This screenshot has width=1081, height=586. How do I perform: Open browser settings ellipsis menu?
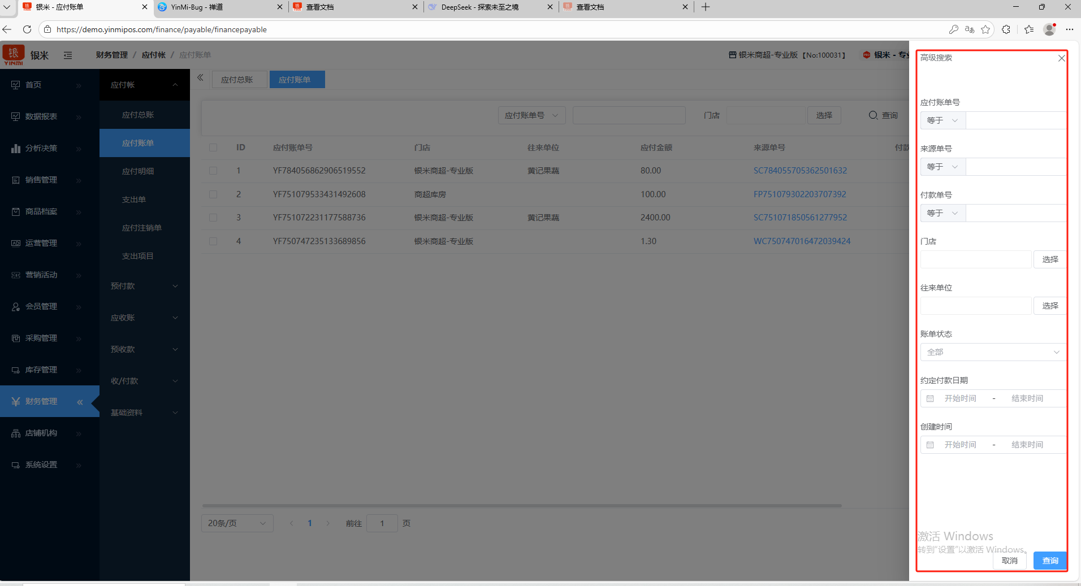[1069, 29]
